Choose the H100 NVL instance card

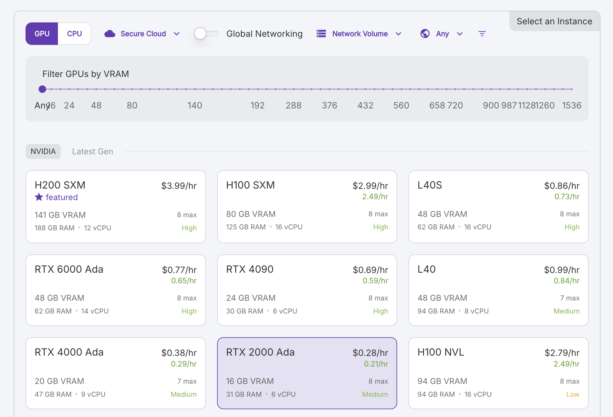pyautogui.click(x=498, y=373)
